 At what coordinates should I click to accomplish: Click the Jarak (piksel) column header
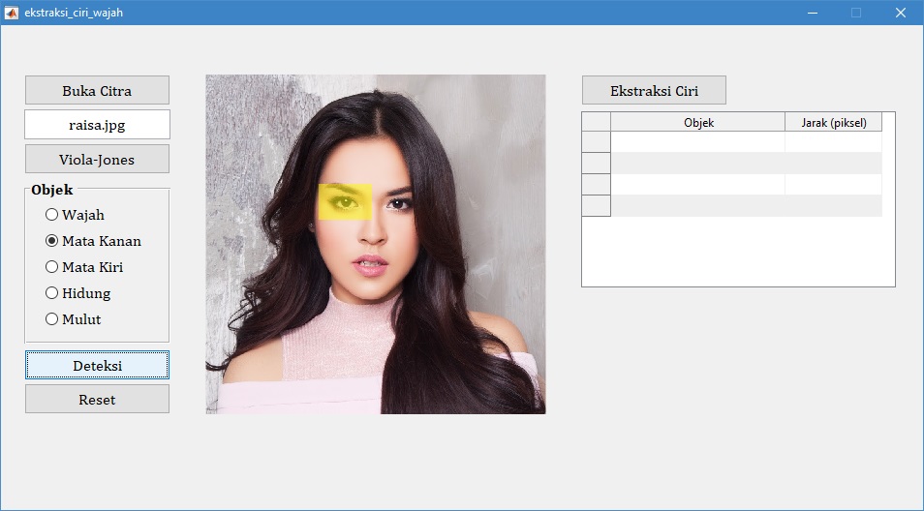click(x=834, y=122)
